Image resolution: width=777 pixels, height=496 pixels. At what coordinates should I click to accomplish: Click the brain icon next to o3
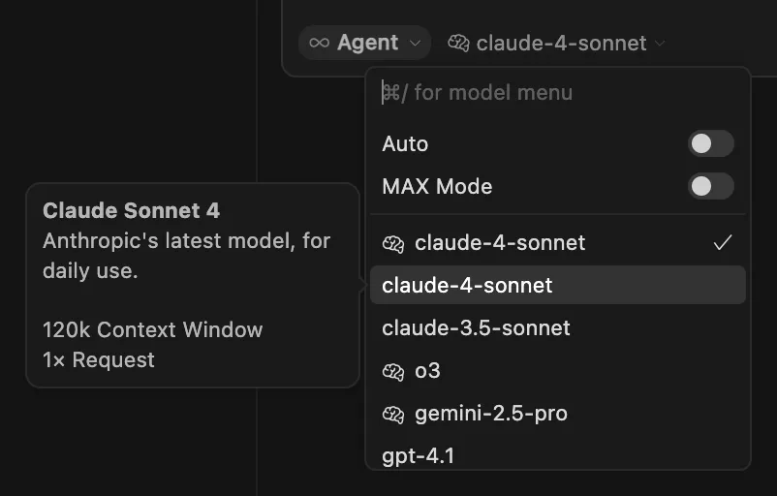[x=393, y=371]
